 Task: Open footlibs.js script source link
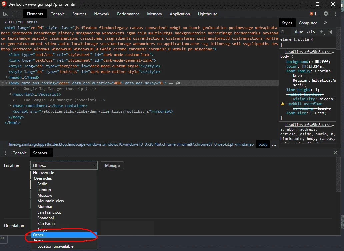tap(95, 111)
